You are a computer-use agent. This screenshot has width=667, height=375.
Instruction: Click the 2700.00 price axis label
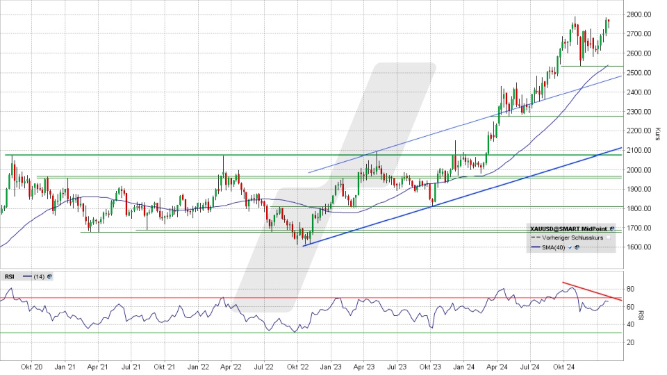[639, 34]
